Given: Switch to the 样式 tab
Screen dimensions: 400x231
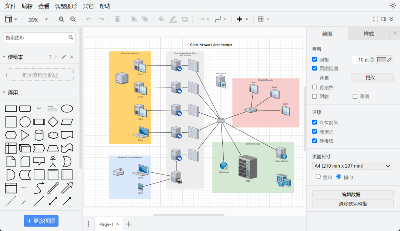Looking at the screenshot, I should point(369,34).
